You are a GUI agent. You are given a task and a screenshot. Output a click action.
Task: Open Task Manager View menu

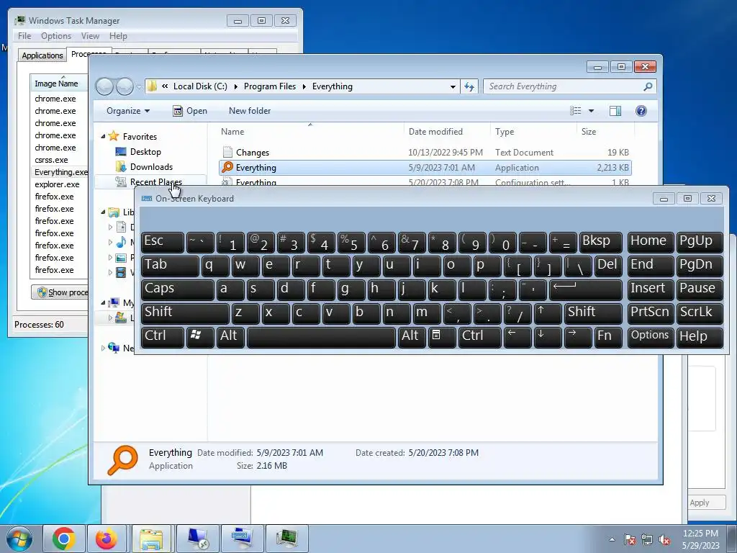click(x=90, y=36)
